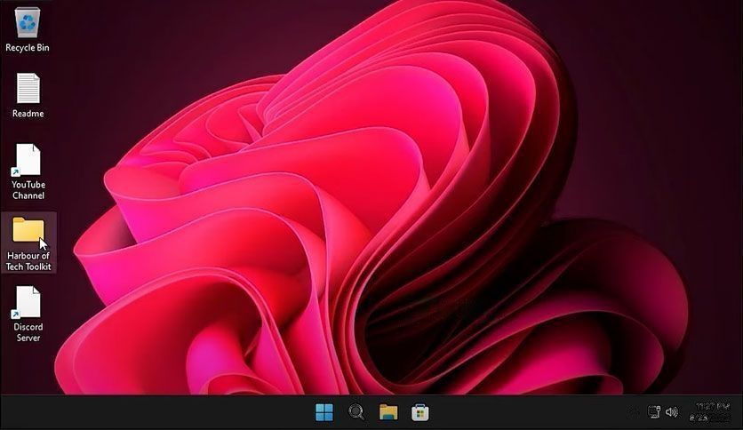Open taskbar Search
The width and height of the screenshot is (743, 430).
coord(356,412)
